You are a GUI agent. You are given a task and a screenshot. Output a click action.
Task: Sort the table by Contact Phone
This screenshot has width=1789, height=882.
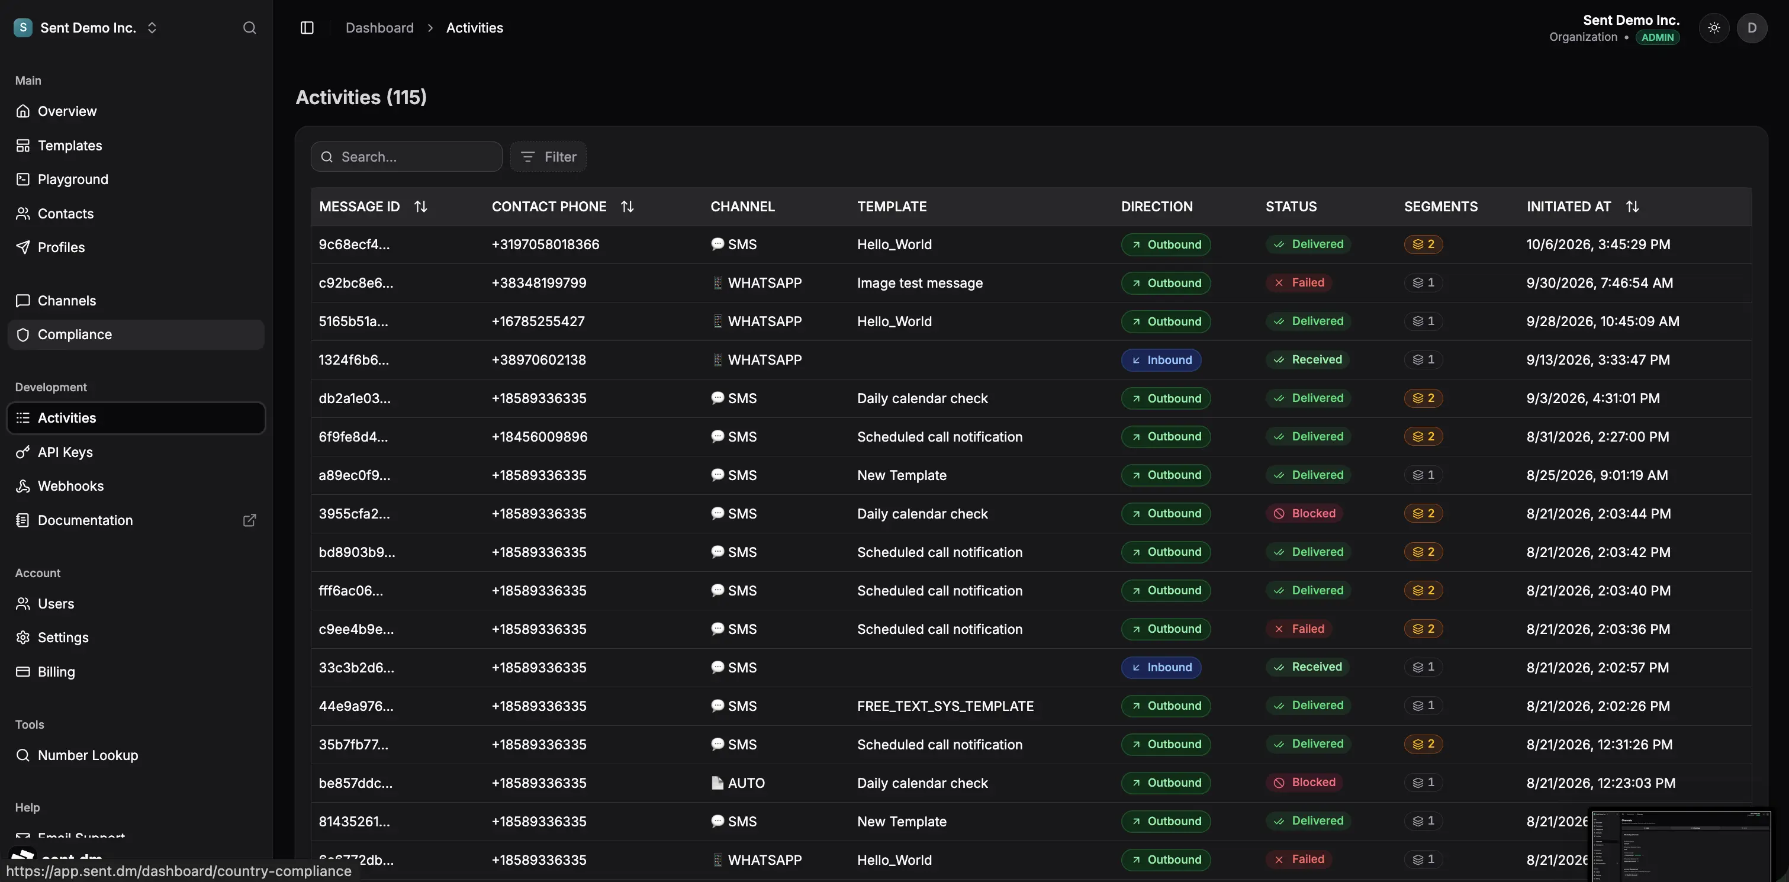tap(627, 206)
